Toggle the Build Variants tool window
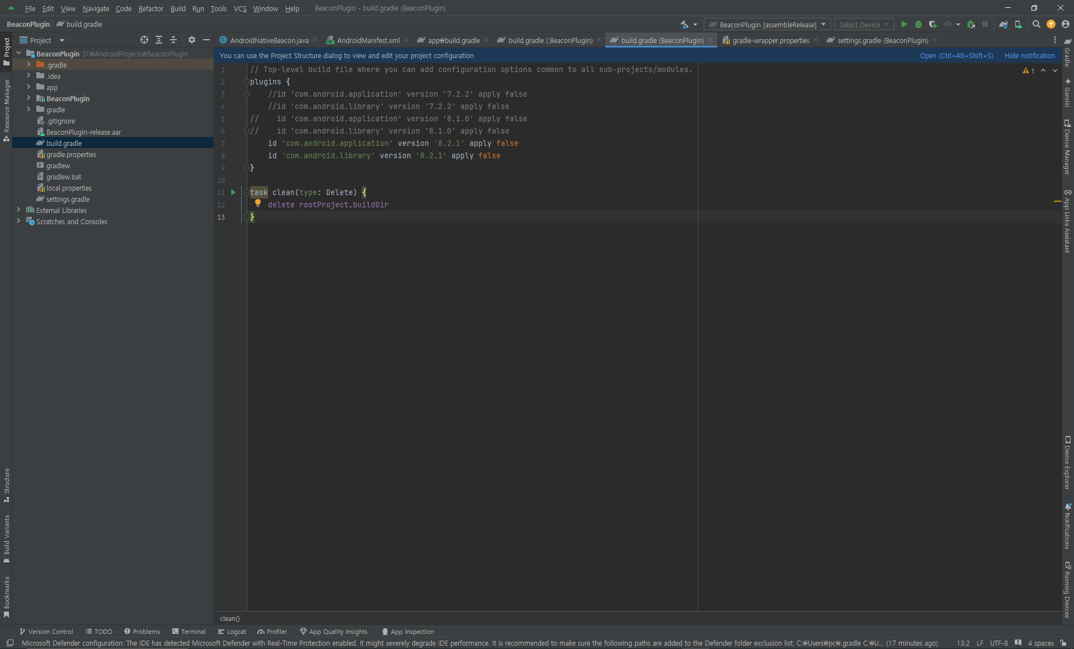 tap(7, 538)
